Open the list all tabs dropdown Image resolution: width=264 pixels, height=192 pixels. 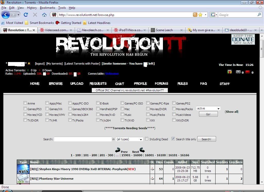pyautogui.click(x=262, y=30)
